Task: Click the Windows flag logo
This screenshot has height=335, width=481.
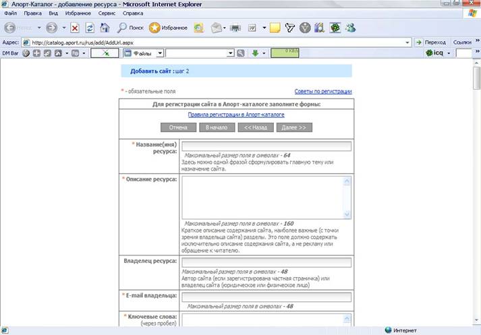Action: click(473, 13)
